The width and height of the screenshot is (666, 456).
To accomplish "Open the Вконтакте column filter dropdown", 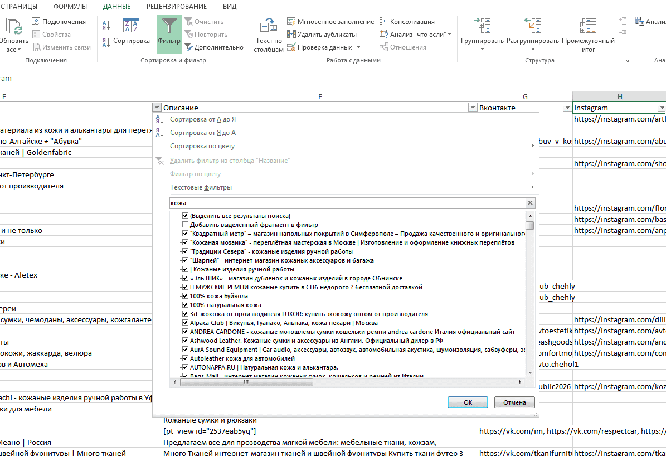I will [x=567, y=108].
